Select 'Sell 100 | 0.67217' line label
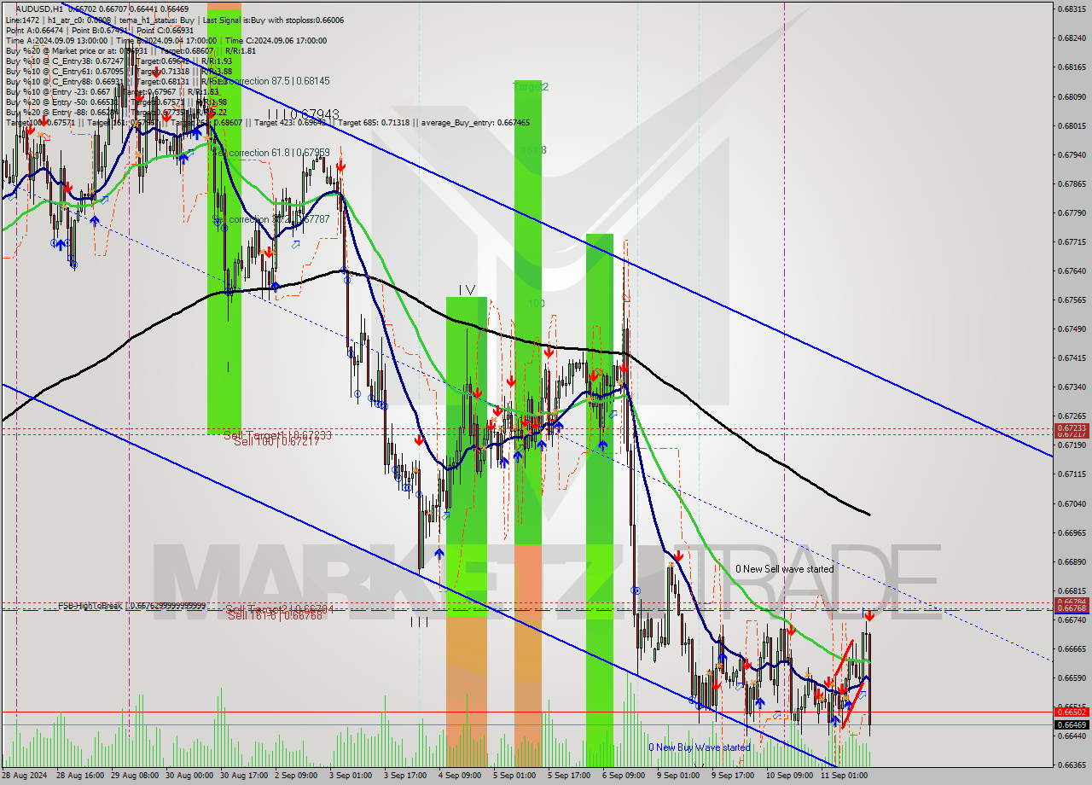Screen dimensions: 1092x785 pyautogui.click(x=277, y=441)
